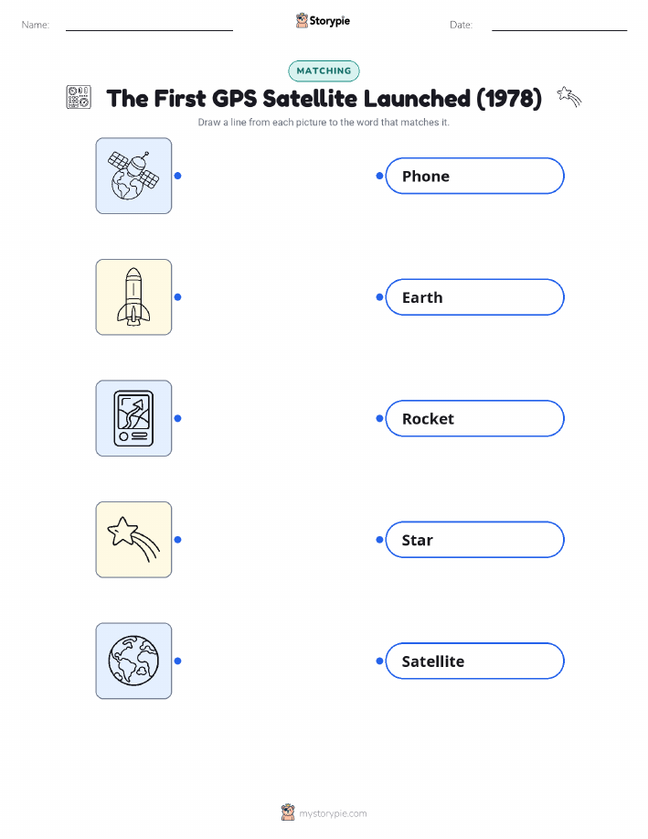Click the Name line field
Image resolution: width=648 pixels, height=839 pixels.
pos(149,25)
